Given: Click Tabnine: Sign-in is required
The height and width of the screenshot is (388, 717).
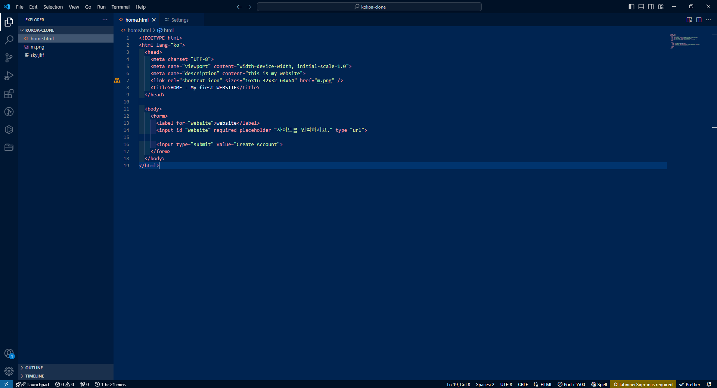Looking at the screenshot, I should [643, 384].
